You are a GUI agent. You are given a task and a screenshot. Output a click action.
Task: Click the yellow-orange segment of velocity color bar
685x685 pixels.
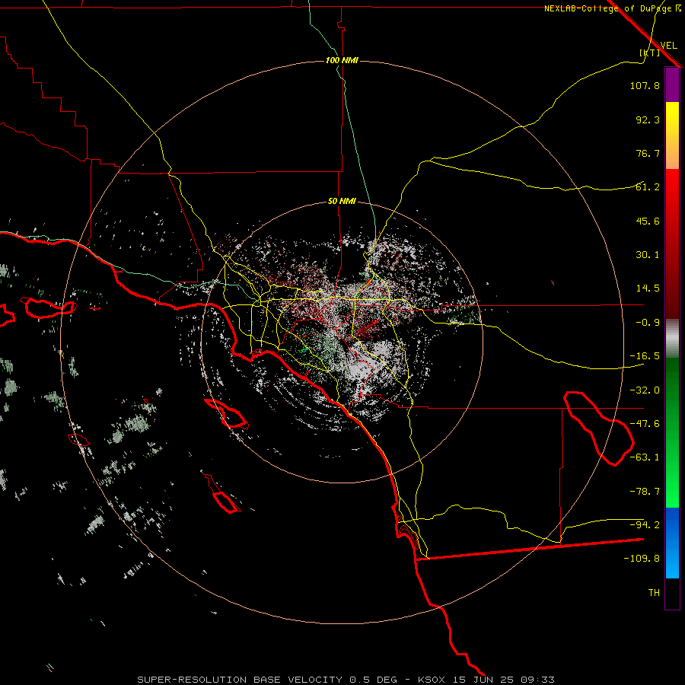[x=672, y=135]
